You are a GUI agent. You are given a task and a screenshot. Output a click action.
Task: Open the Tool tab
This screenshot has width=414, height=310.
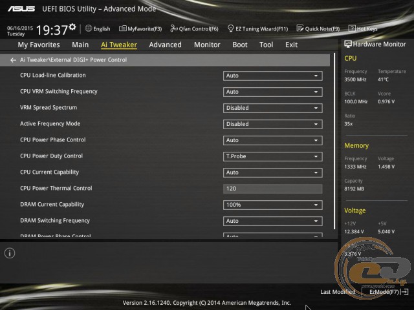pyautogui.click(x=266, y=45)
